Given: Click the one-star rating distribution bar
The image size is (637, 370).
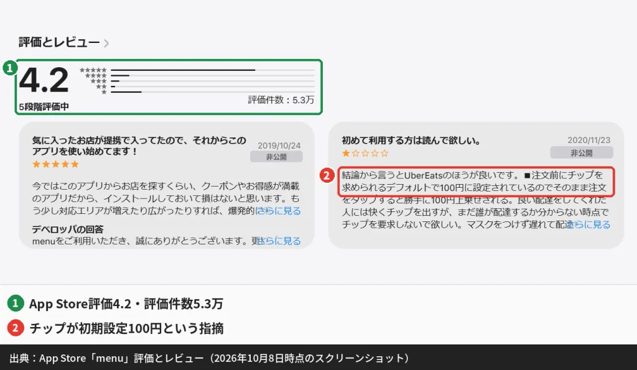Looking at the screenshot, I should pyautogui.click(x=213, y=92).
